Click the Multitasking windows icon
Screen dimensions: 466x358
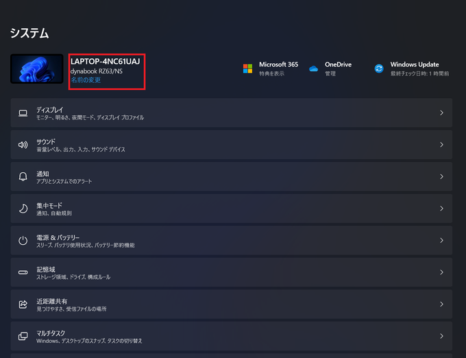click(23, 336)
